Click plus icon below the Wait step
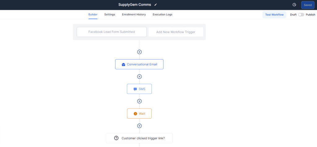 click(x=139, y=126)
